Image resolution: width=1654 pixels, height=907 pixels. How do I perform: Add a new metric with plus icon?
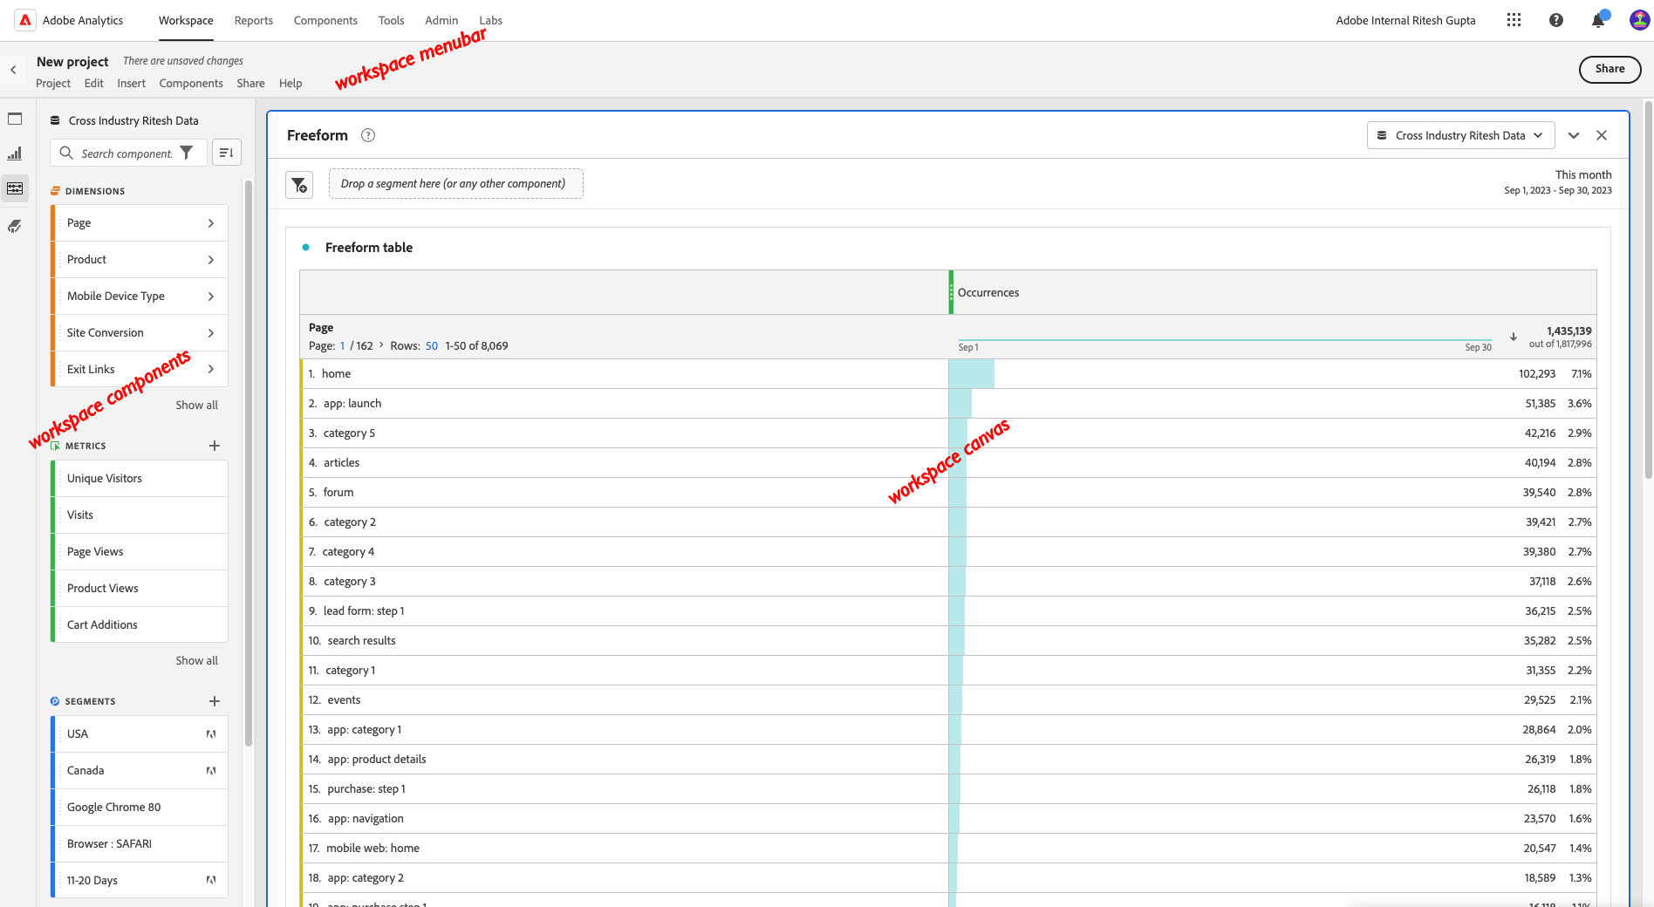[x=215, y=446]
